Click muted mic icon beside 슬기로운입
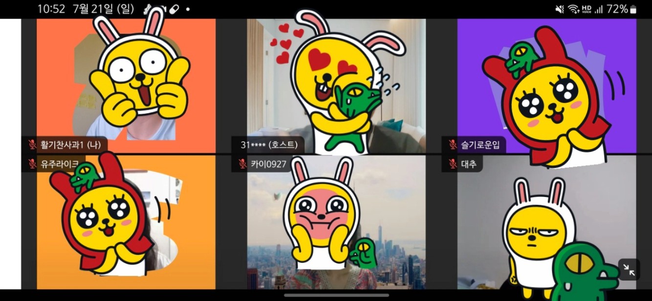This screenshot has height=301, width=652. coord(453,145)
